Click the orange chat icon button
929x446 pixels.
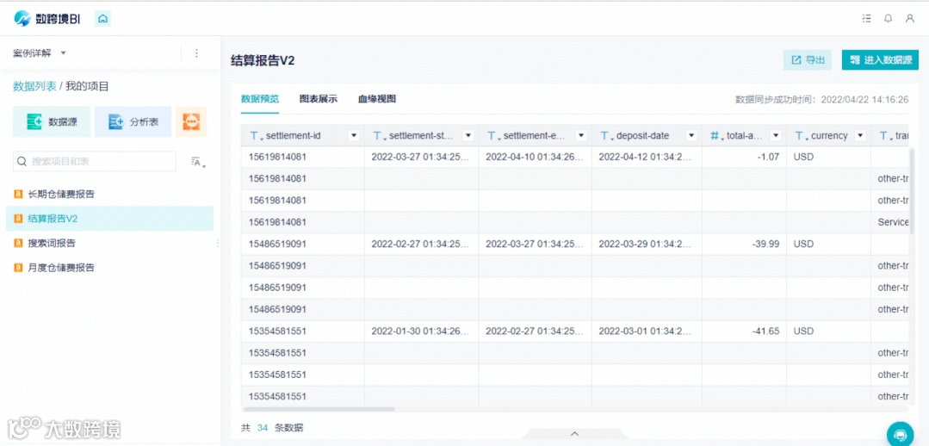tap(191, 122)
